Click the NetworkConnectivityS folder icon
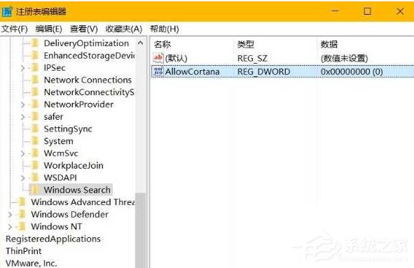Screen dimensions: 414x268 35,92
